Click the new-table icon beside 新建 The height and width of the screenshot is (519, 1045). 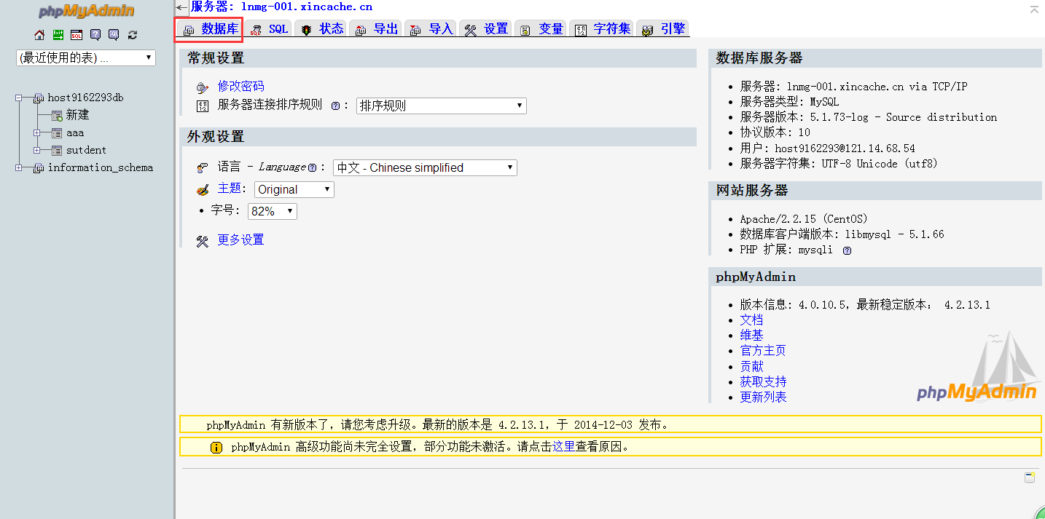click(x=57, y=115)
